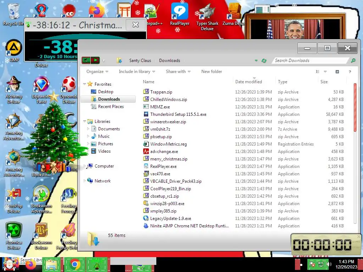Viewport: 363px width, 272px height.
Task: Click the Chrome icon on taskbar
Action: tap(74, 264)
